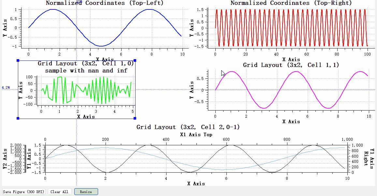Select the "X Axis" label under the red plot
This screenshot has height=196, width=377.
click(291, 59)
